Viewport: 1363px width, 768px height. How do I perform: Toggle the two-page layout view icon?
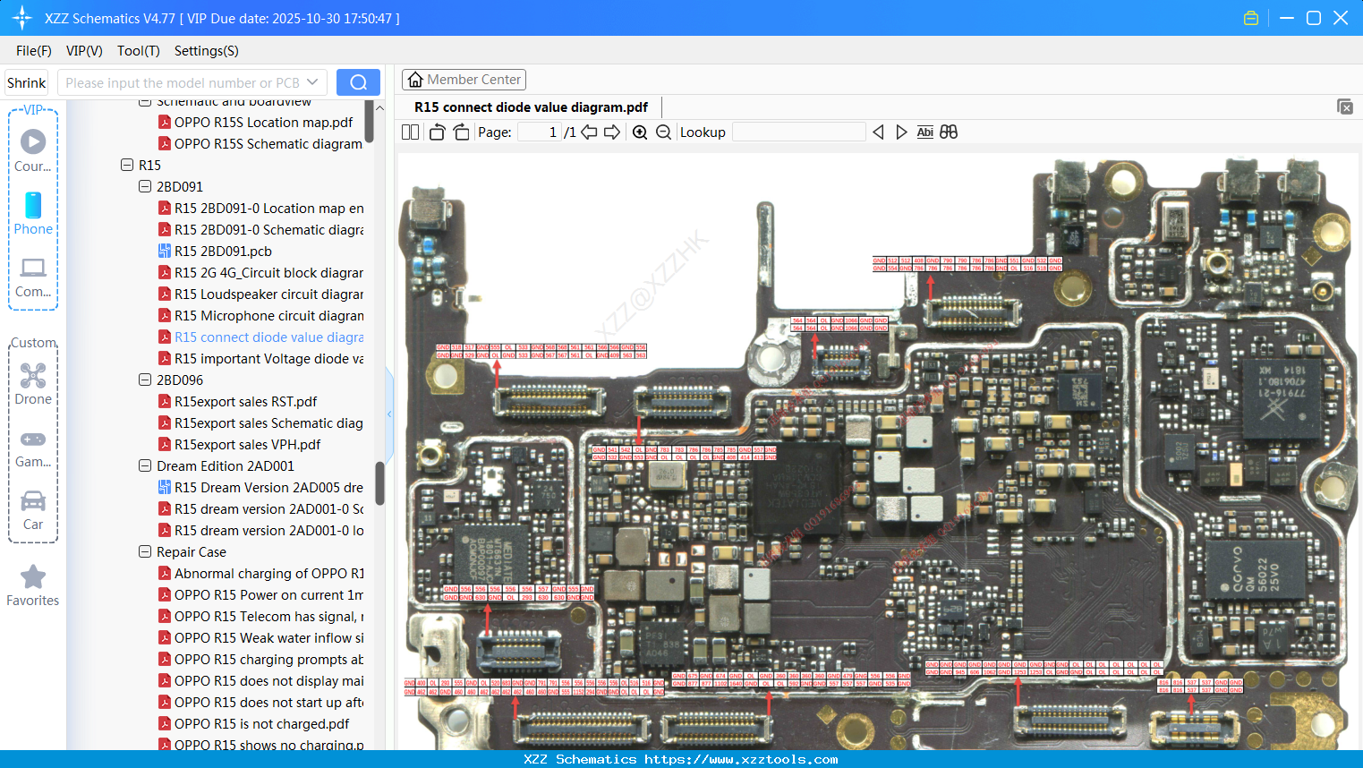410,132
